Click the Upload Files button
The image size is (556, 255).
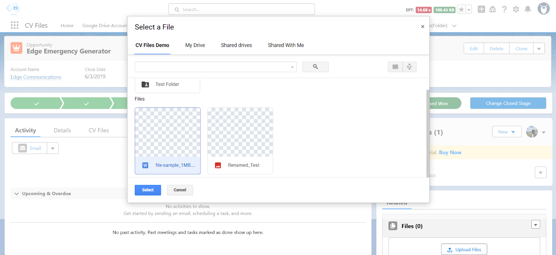coord(464,249)
